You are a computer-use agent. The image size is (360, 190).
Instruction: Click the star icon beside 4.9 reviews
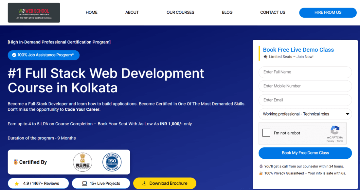point(17,183)
